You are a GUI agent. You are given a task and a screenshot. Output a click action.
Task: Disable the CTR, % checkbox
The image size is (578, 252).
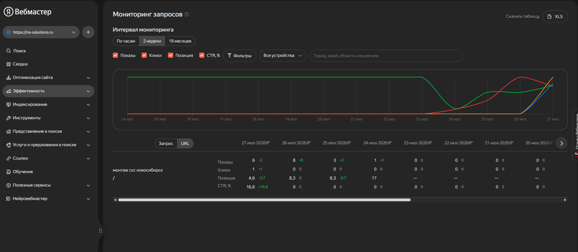202,55
